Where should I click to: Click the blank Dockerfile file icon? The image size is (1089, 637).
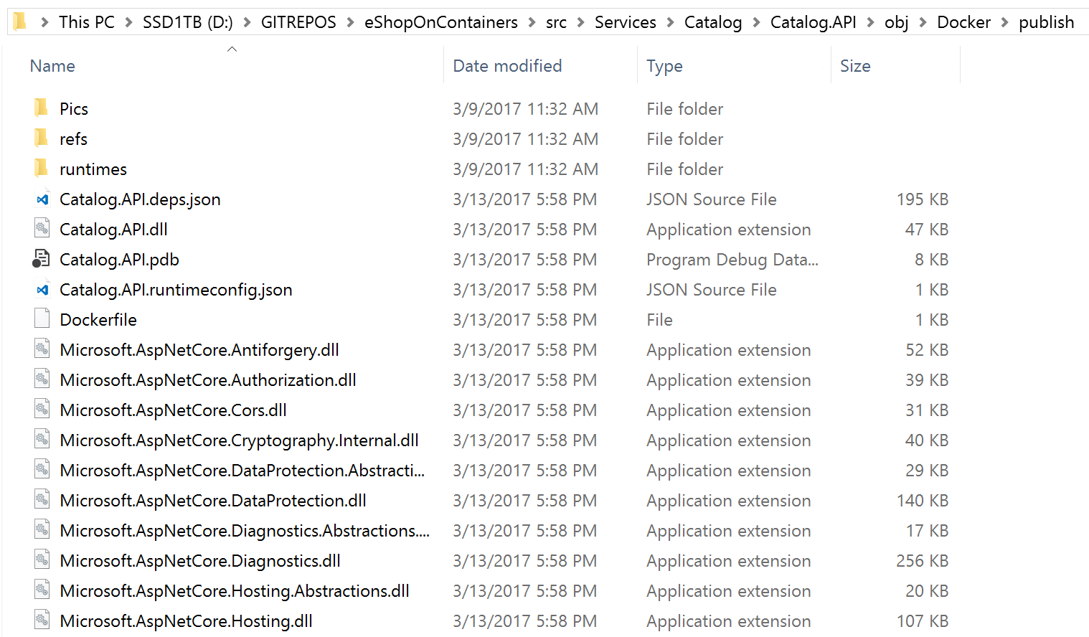[x=42, y=319]
